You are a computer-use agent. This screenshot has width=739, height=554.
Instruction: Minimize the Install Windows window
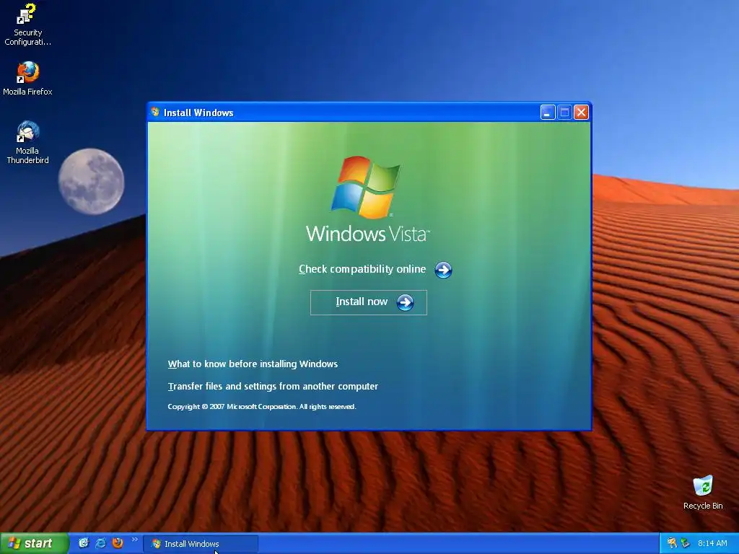pos(548,112)
